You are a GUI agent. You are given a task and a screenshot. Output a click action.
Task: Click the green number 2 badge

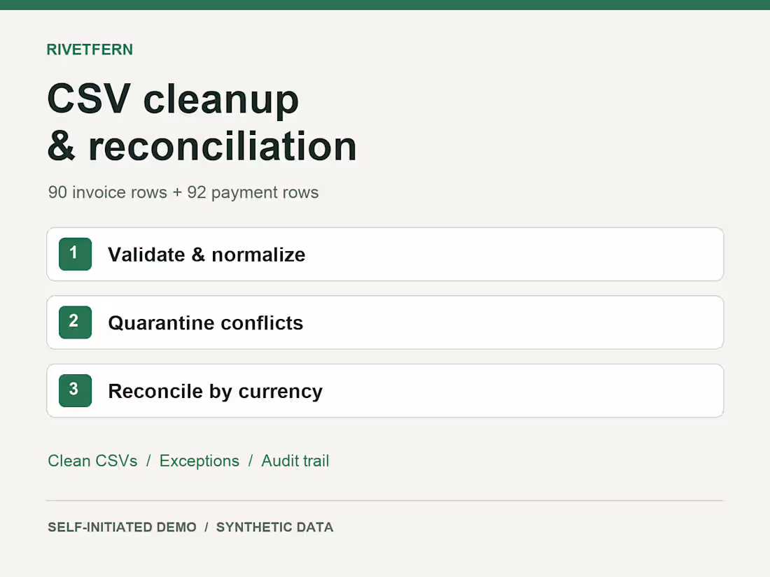[75, 322]
